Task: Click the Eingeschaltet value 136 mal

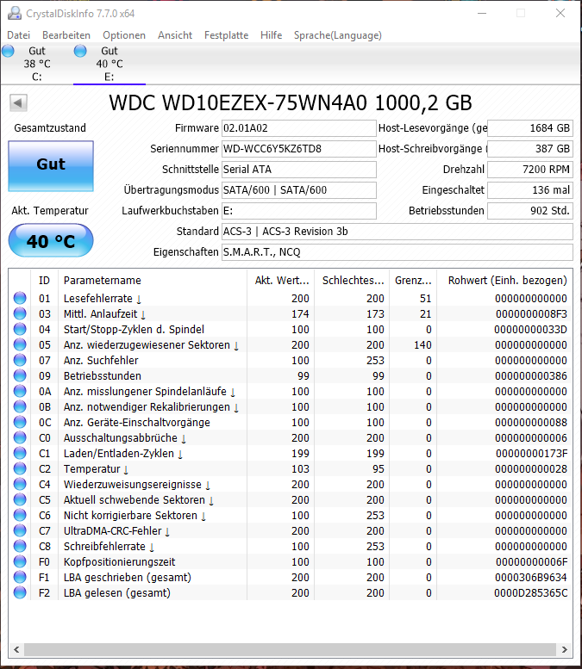Action: (530, 190)
